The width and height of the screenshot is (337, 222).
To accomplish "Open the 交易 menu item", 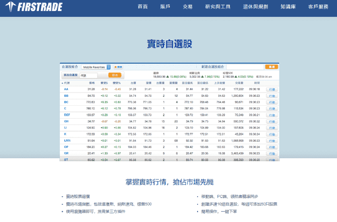I will pos(187,6).
